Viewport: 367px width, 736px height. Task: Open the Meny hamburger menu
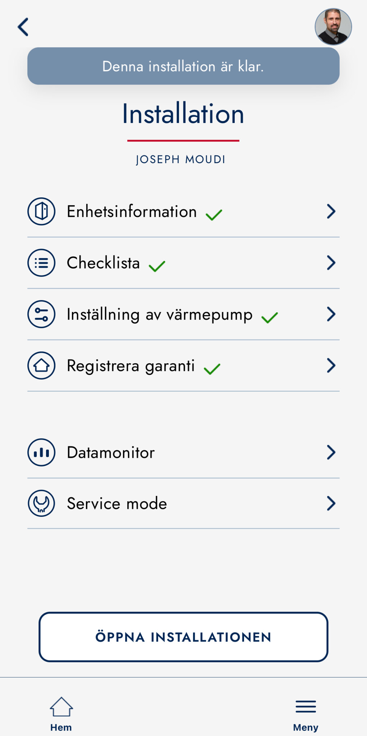click(306, 707)
